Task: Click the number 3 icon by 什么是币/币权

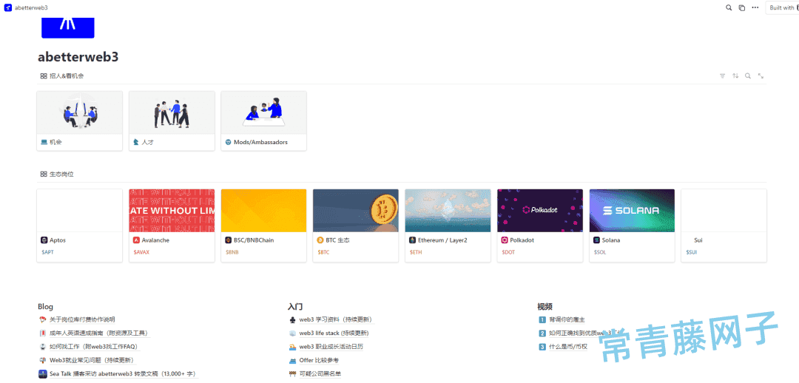Action: [x=542, y=347]
